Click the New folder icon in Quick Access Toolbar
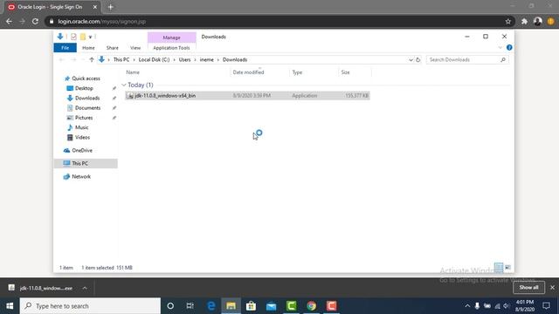 pyautogui.click(x=83, y=37)
